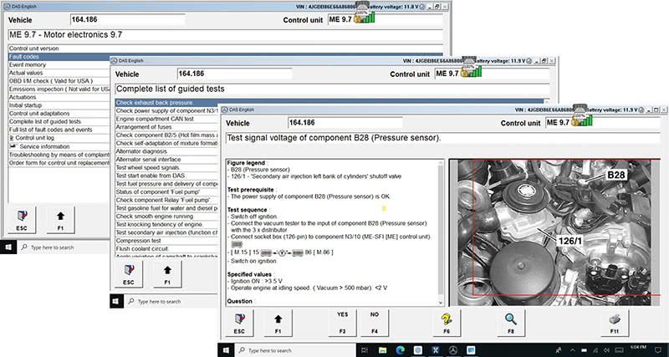The image size is (669, 357).
Task: Select 'Alternator diagnosis' test
Action: pyautogui.click(x=166, y=151)
